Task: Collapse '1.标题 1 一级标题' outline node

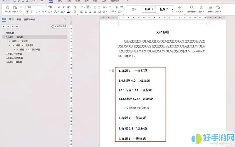Action: tap(4, 37)
